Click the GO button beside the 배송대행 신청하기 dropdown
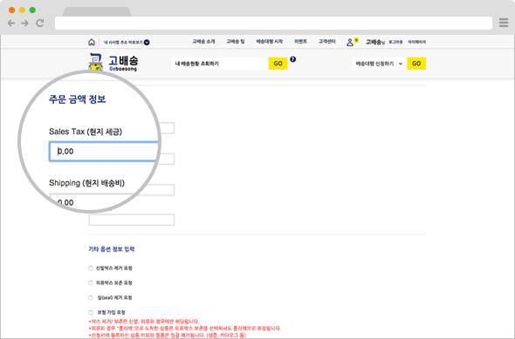This screenshot has width=515, height=339. (416, 64)
